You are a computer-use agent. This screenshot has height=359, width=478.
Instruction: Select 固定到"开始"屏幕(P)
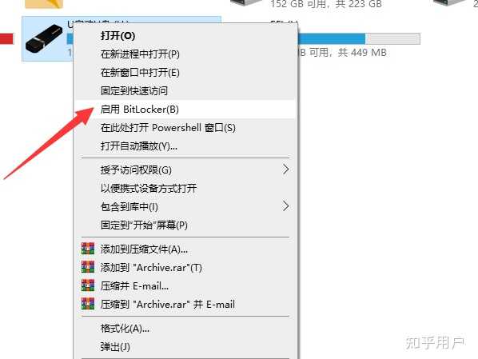click(185, 225)
